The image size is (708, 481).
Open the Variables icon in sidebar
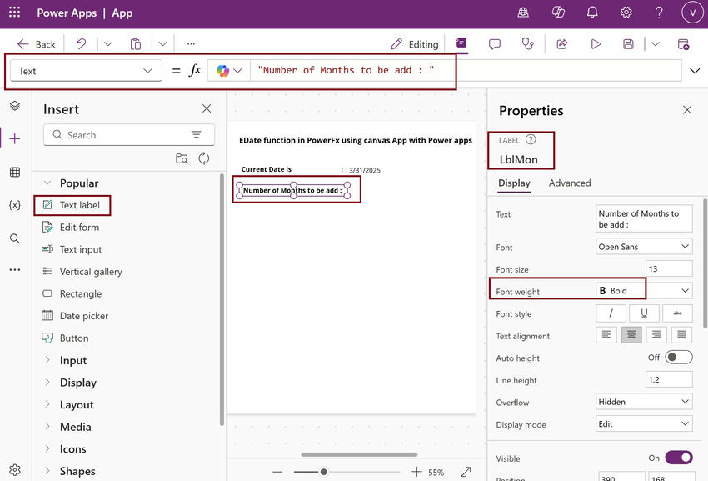coord(15,205)
